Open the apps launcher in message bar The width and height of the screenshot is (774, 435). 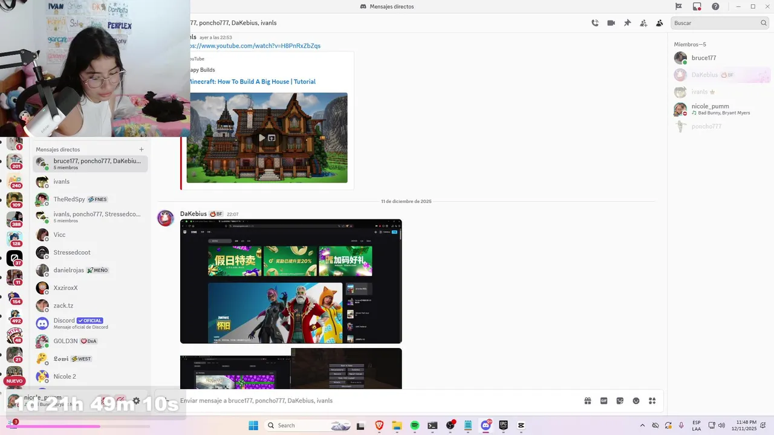pos(652,401)
